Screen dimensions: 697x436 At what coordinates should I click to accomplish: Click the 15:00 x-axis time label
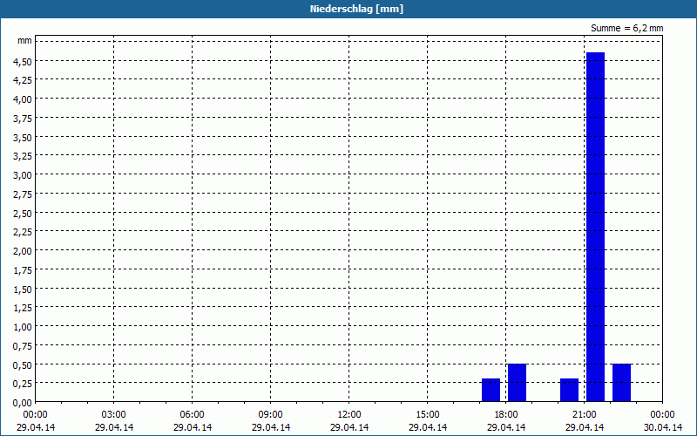pos(428,415)
